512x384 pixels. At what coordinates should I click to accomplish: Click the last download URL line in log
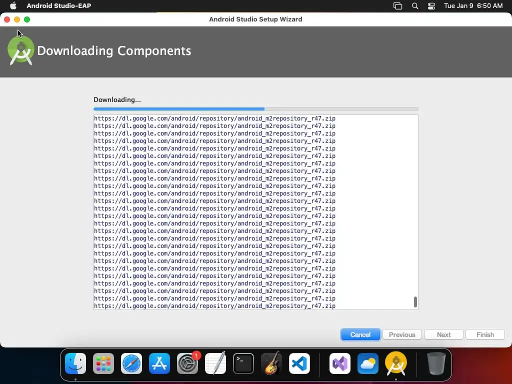coord(214,306)
